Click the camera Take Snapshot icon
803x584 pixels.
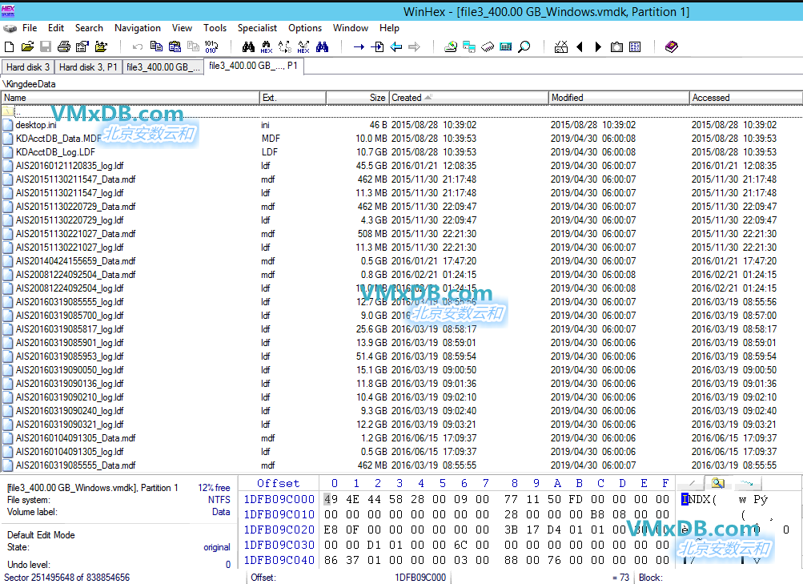616,47
